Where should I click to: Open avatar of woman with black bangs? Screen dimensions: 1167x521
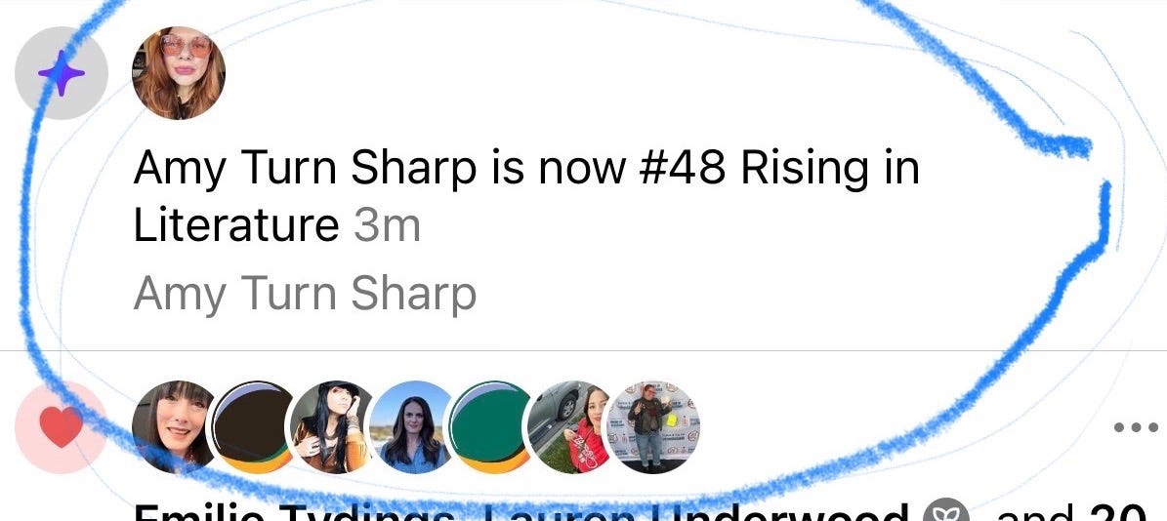coord(174,427)
